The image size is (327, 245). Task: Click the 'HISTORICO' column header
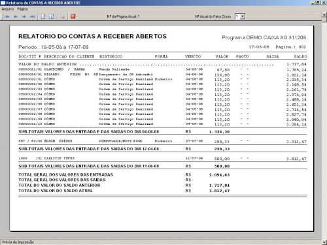pos(111,57)
